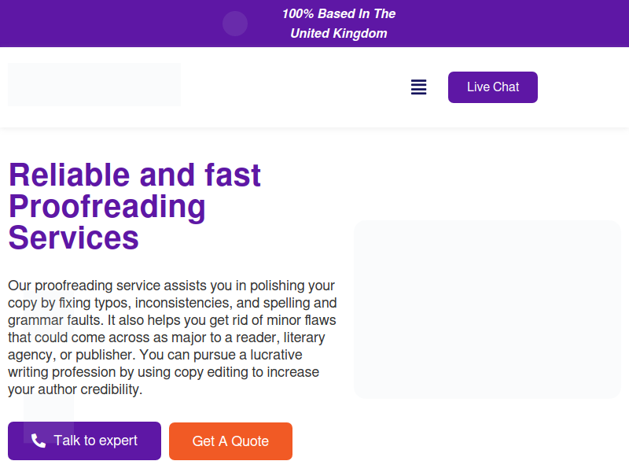Open the hamburger navigation menu
629x472 pixels.
[418, 87]
